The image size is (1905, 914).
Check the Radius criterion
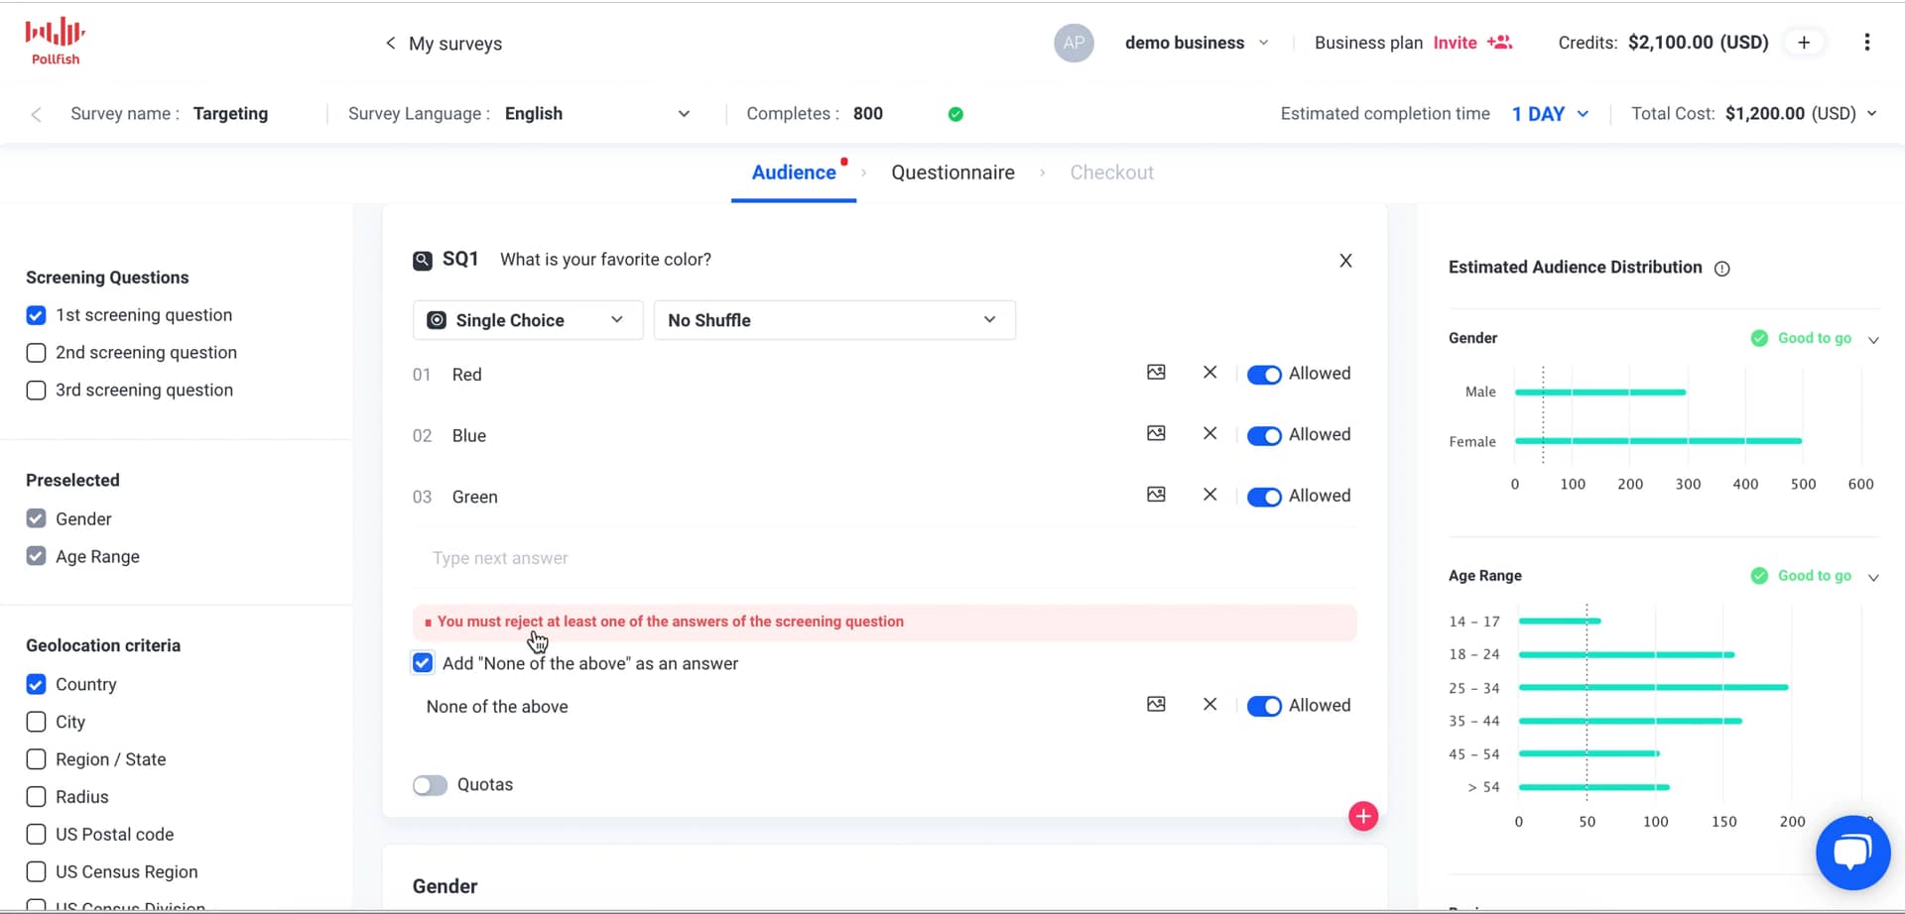[36, 797]
